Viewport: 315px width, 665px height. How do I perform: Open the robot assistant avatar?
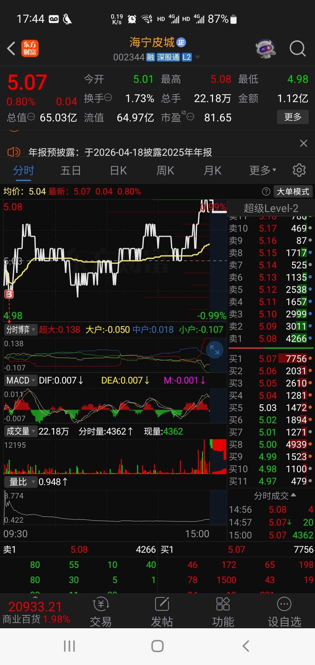[x=265, y=48]
